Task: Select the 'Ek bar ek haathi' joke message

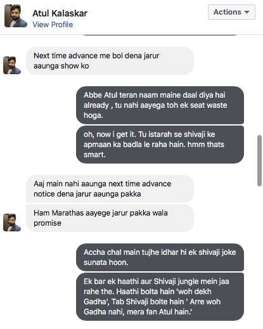Action: coord(160,297)
